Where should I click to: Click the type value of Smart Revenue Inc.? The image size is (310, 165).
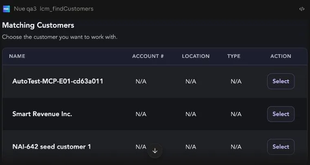click(x=236, y=114)
